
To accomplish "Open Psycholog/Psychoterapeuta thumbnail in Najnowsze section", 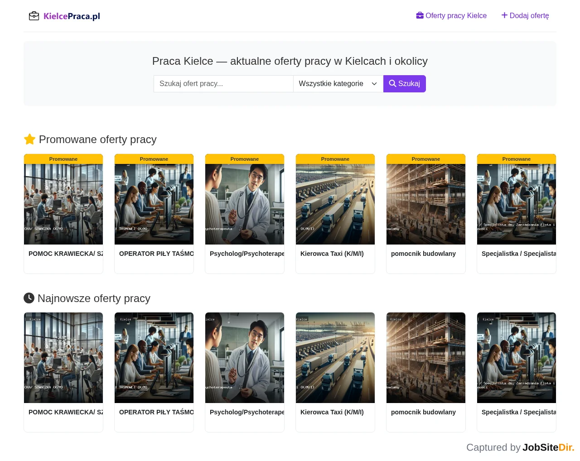I will pyautogui.click(x=245, y=358).
